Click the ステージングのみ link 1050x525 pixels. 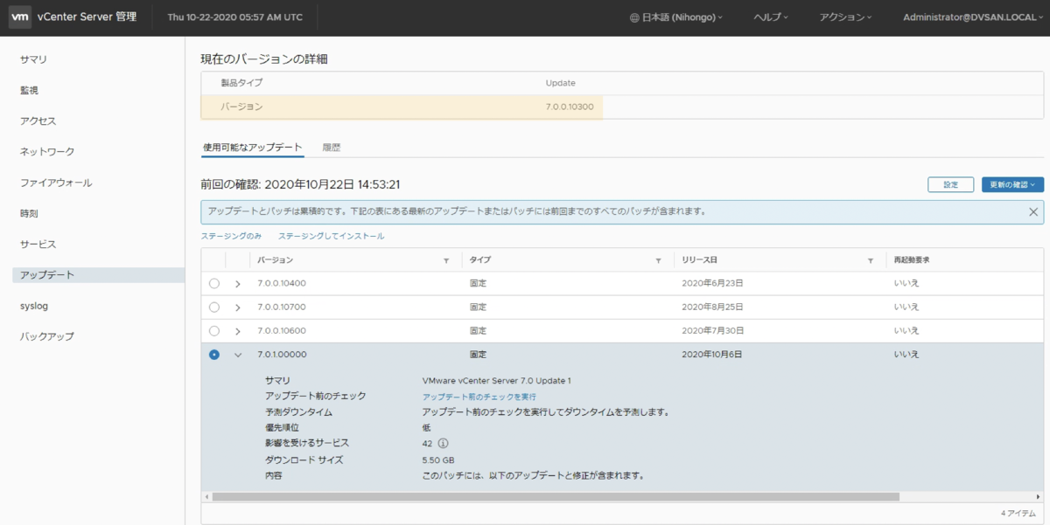point(231,236)
